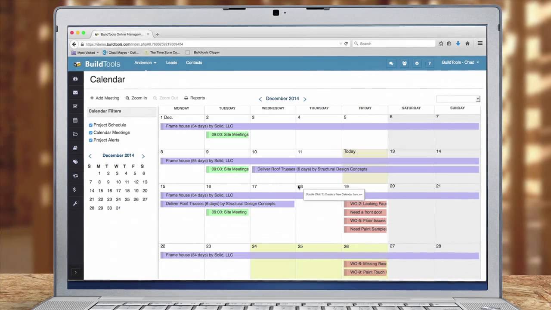Open the envelope messages icon in sidebar
The image size is (551, 310).
click(75, 93)
